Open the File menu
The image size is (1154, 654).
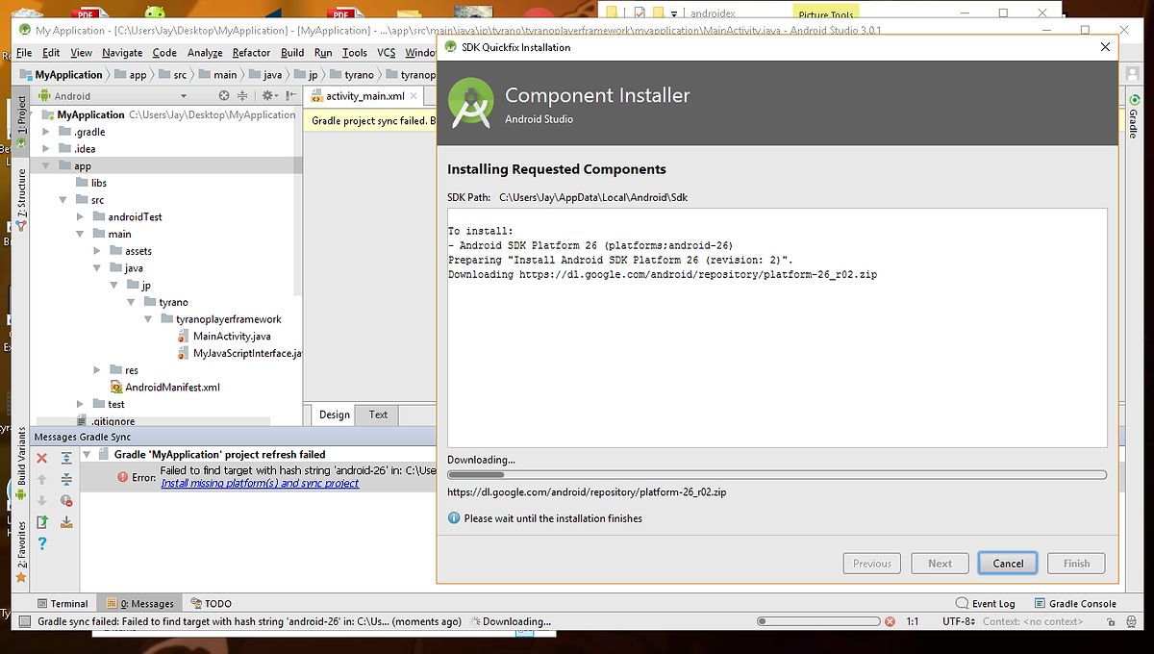tap(23, 53)
